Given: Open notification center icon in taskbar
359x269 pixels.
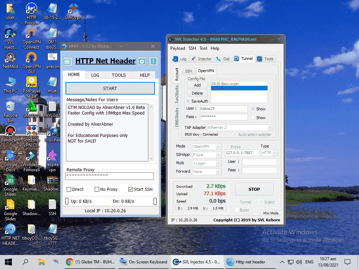Looking at the screenshot, I should (x=347, y=262).
